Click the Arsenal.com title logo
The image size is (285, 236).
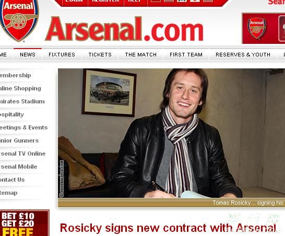(124, 29)
